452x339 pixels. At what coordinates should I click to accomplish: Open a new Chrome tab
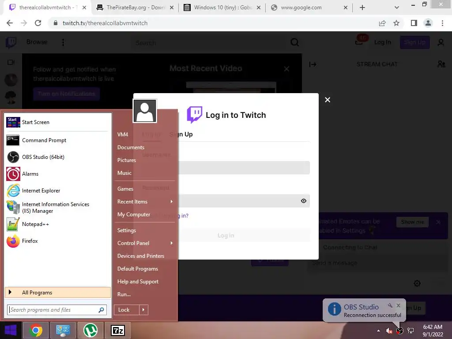pos(362,8)
